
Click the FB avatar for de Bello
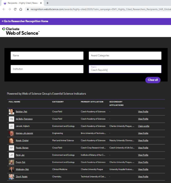tap(11, 119)
